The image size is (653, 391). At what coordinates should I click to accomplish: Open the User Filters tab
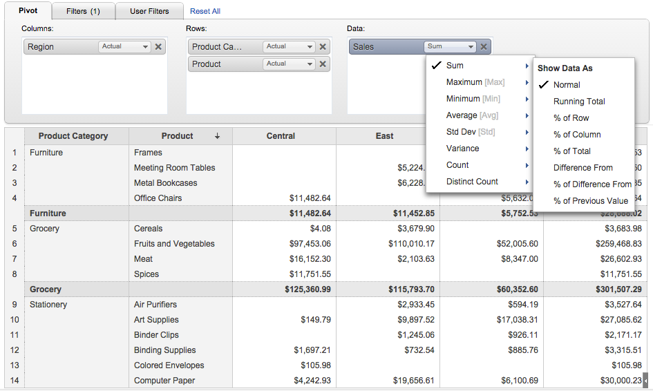click(149, 12)
